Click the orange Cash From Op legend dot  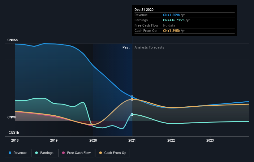(x=101, y=153)
